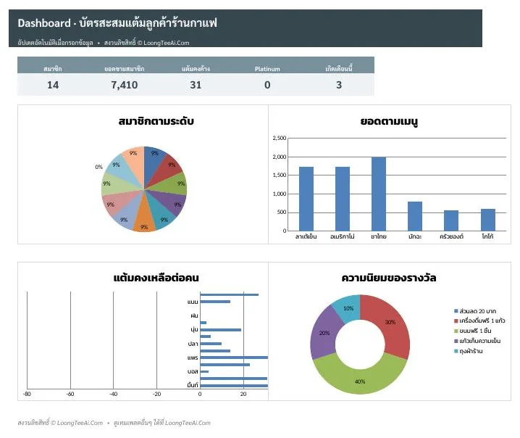Click the อัปเดตอัตโนมัติเมื่อกรอกข้อมูล subtitle text
The image size is (520, 438).
[55, 43]
